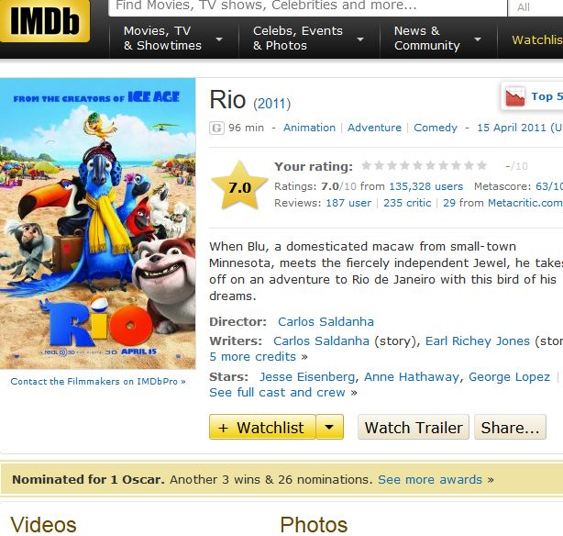563x536 pixels.
Task: Expand the News & Community arrow
Action: pyautogui.click(x=478, y=39)
